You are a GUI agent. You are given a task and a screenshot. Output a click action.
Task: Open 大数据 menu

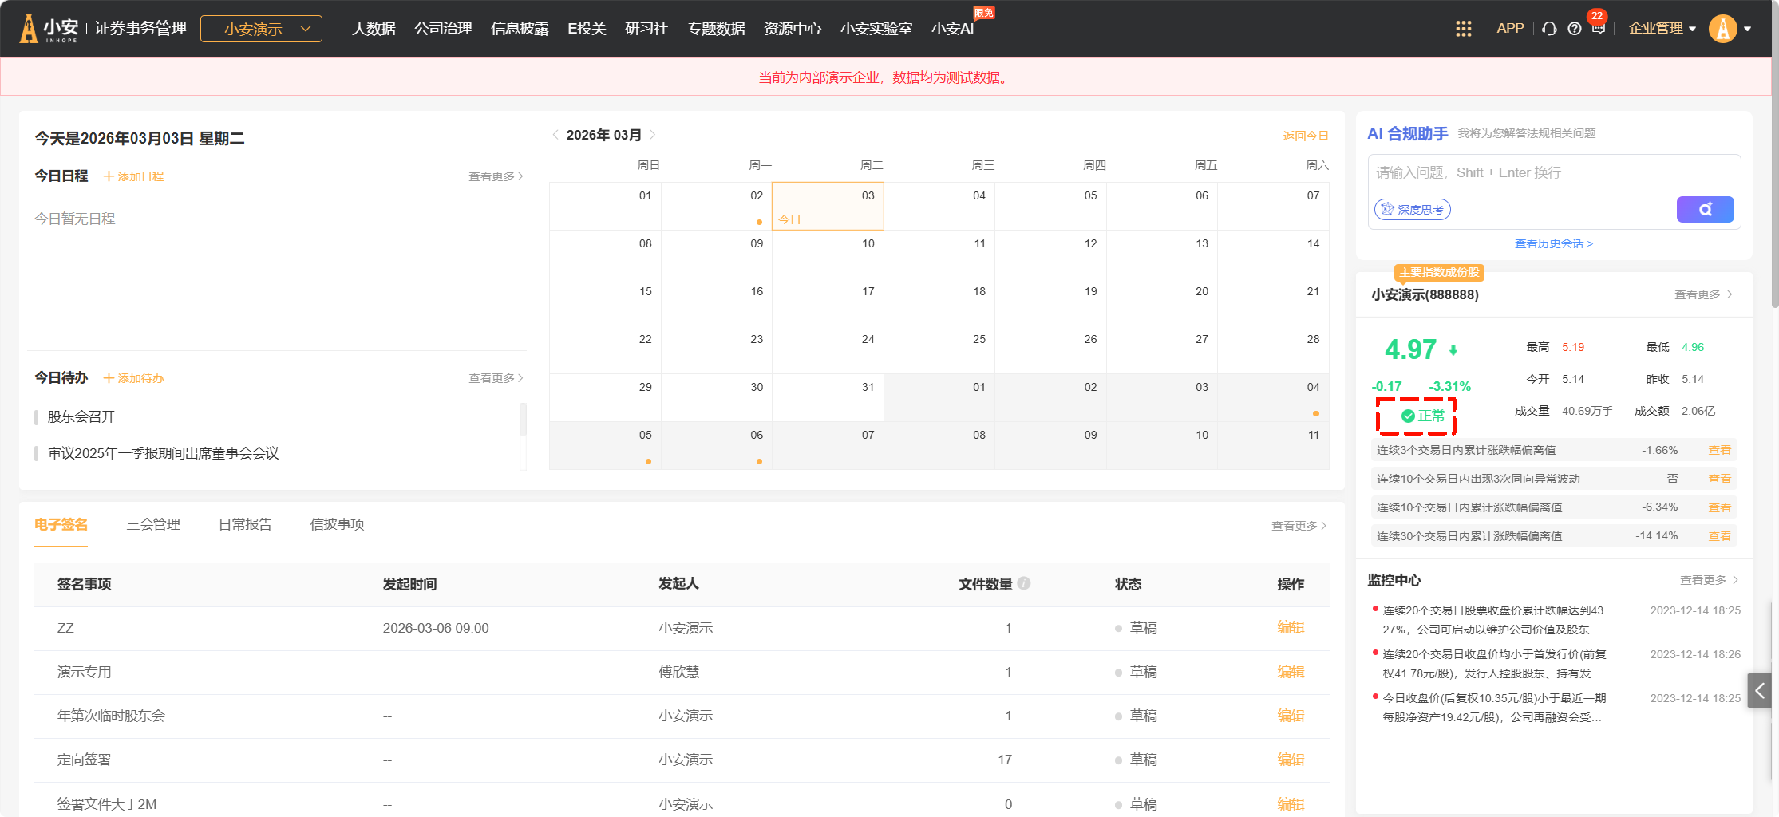click(374, 29)
